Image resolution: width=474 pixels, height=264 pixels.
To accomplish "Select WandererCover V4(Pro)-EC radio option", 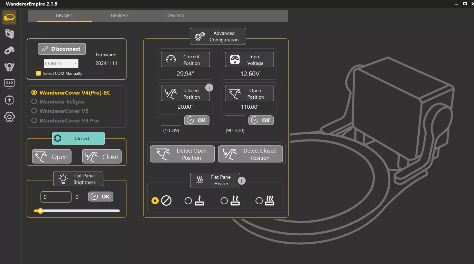I will click(34, 92).
